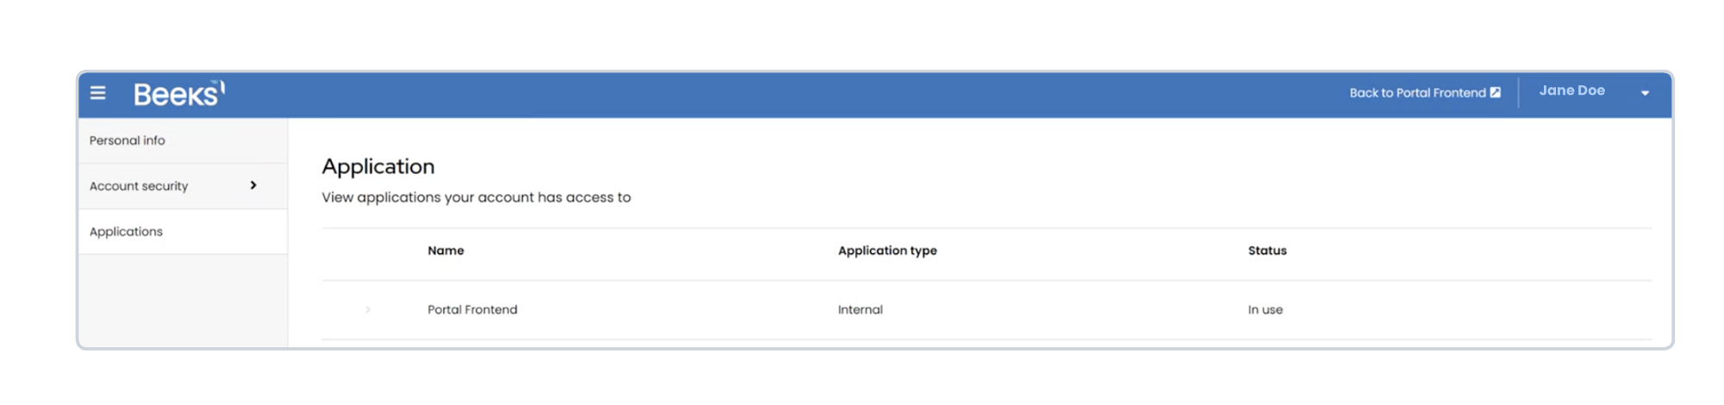Go to Personal info in sidebar
Viewport: 1724px width, 405px height.
[128, 140]
